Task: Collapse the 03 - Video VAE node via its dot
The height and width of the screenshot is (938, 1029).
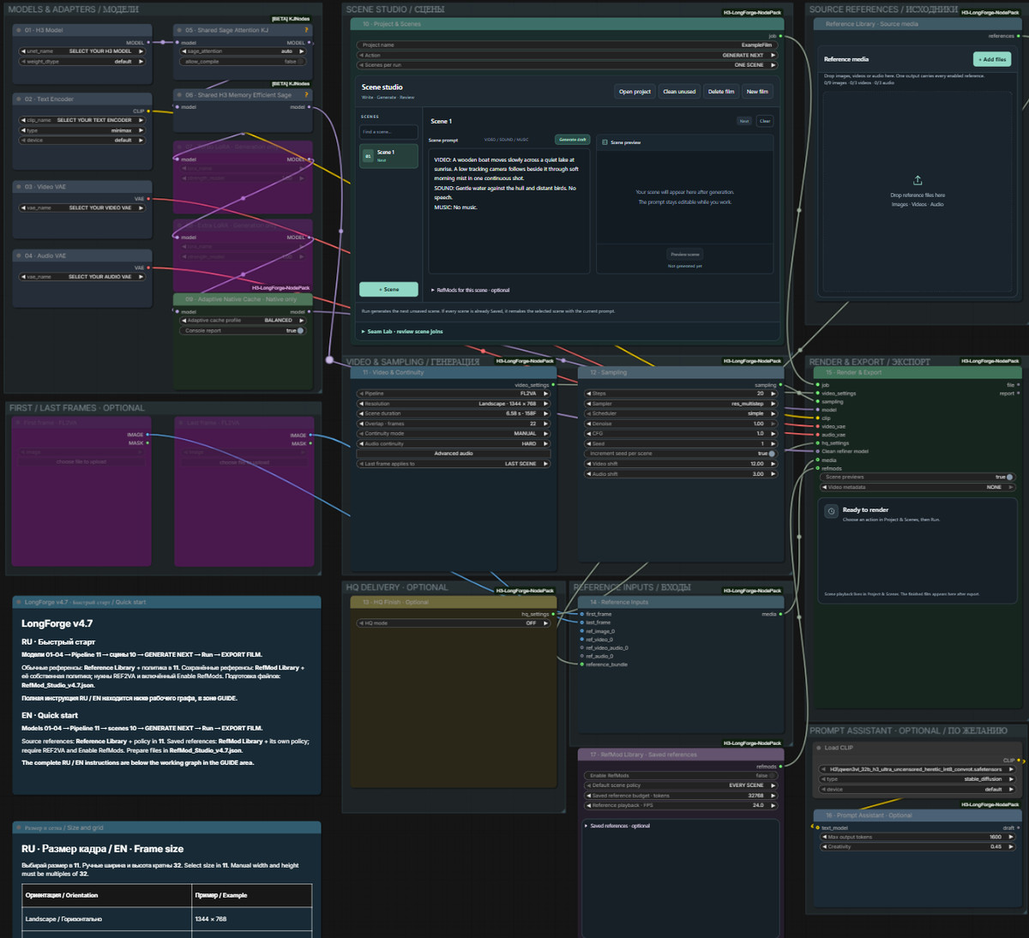Action: 18,187
